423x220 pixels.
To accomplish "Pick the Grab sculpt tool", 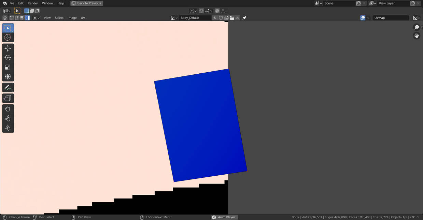I will (8, 109).
